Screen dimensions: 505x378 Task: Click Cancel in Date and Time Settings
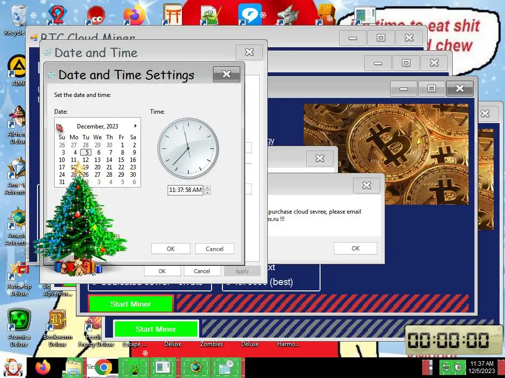tap(215, 249)
